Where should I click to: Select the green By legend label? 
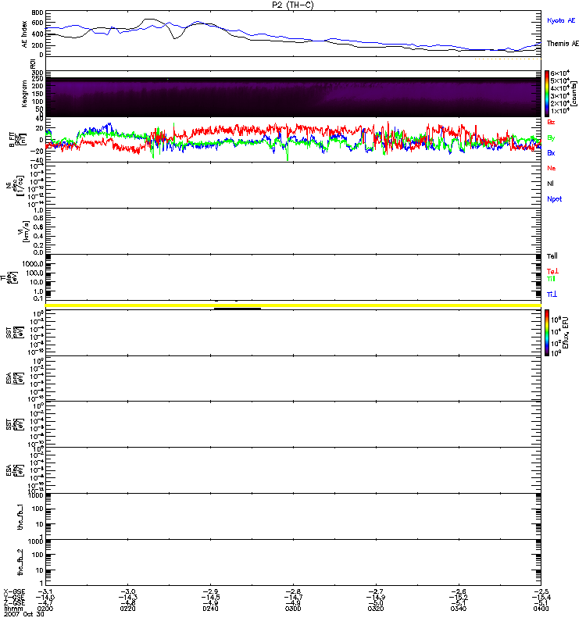pyautogui.click(x=551, y=137)
